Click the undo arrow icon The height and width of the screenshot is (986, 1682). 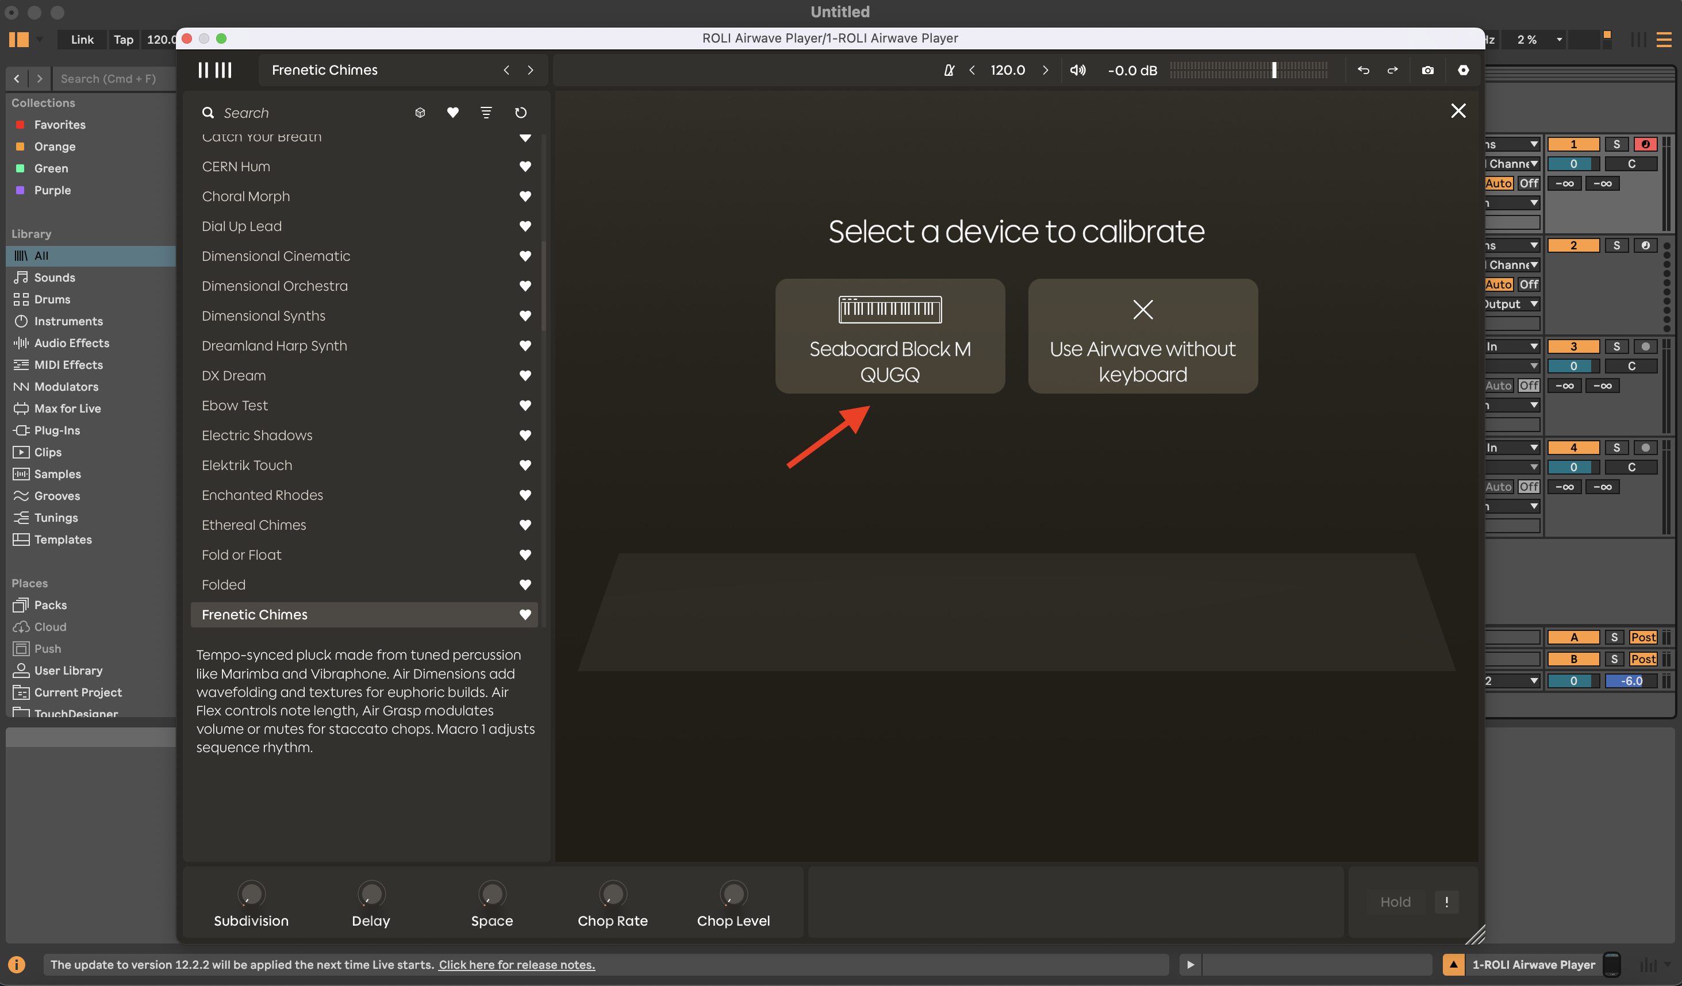pos(1363,70)
